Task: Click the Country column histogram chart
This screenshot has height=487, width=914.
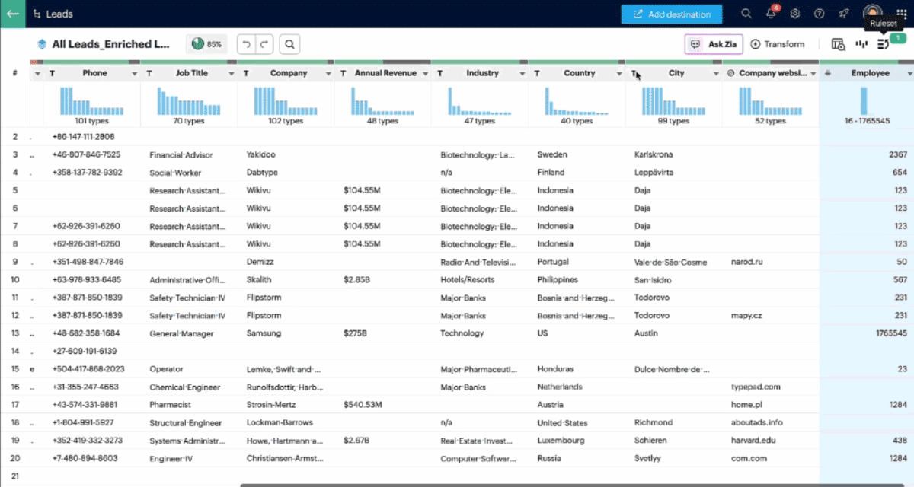Action: click(576, 100)
